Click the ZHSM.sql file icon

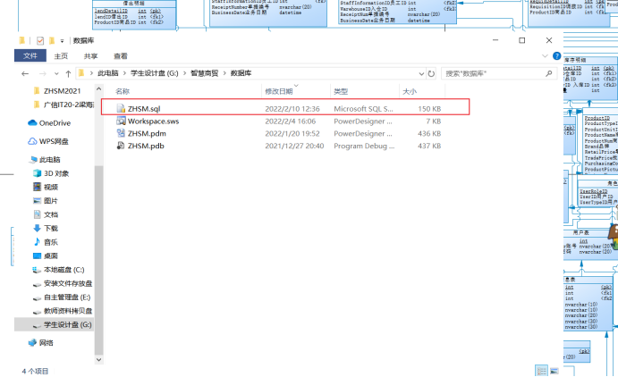pyautogui.click(x=121, y=109)
